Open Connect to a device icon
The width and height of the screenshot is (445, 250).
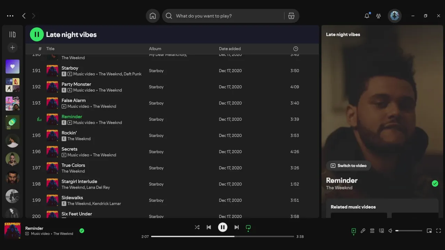coord(381,231)
